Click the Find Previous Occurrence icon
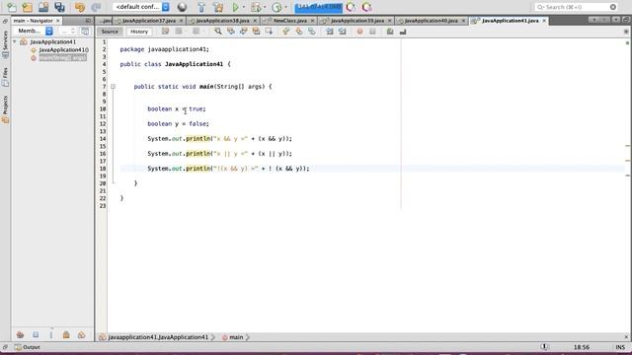Screen dimensions: 632x355 coord(231,32)
